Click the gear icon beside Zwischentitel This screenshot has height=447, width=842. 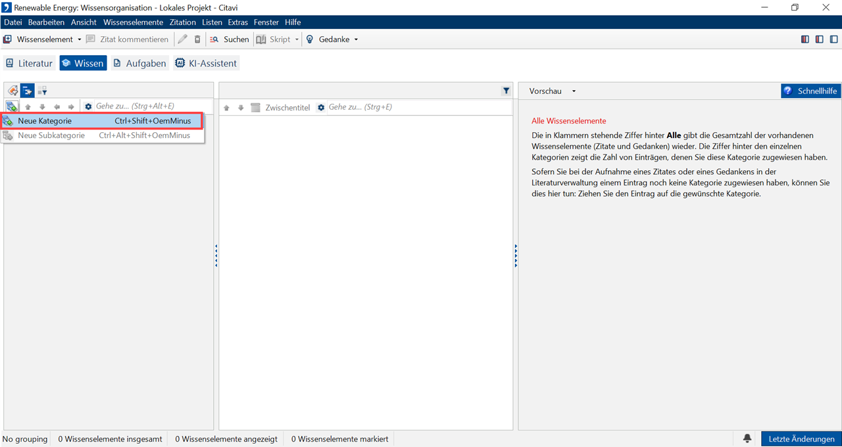click(x=321, y=107)
